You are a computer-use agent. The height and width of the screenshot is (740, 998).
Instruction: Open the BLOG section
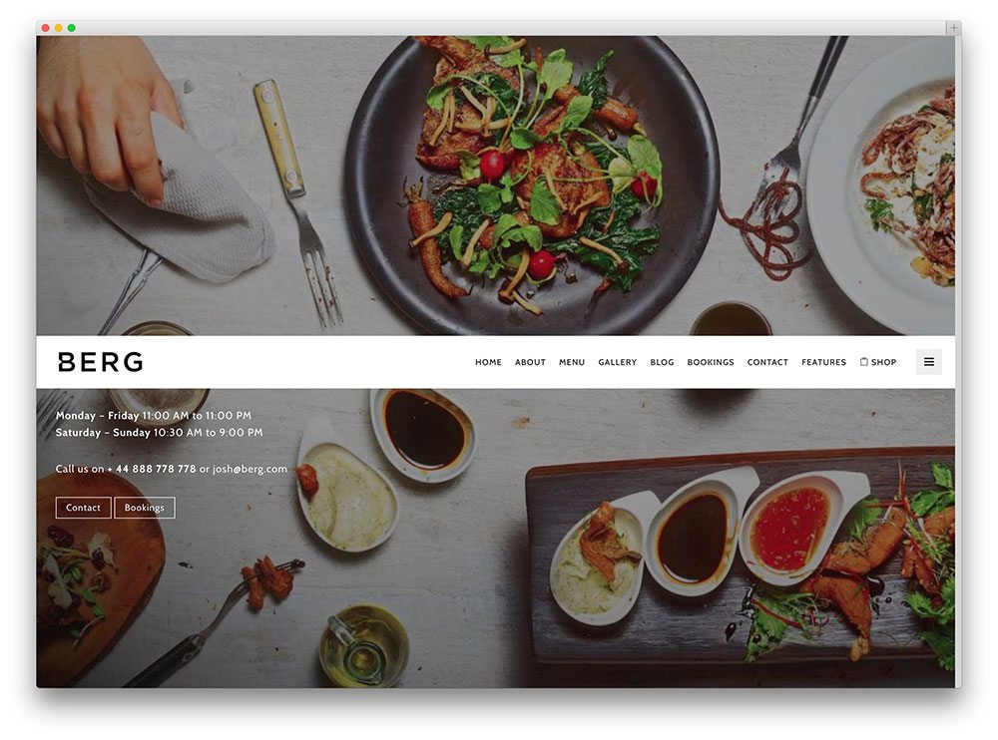662,362
